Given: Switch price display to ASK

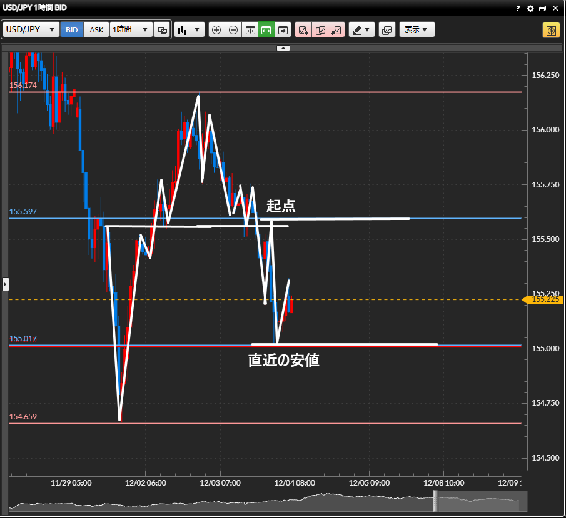Looking at the screenshot, I should pos(97,30).
